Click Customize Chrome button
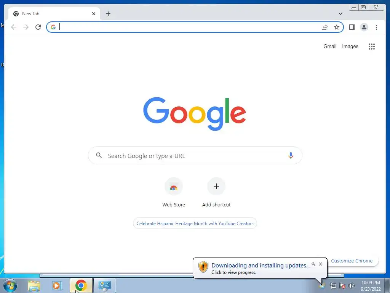 point(352,261)
